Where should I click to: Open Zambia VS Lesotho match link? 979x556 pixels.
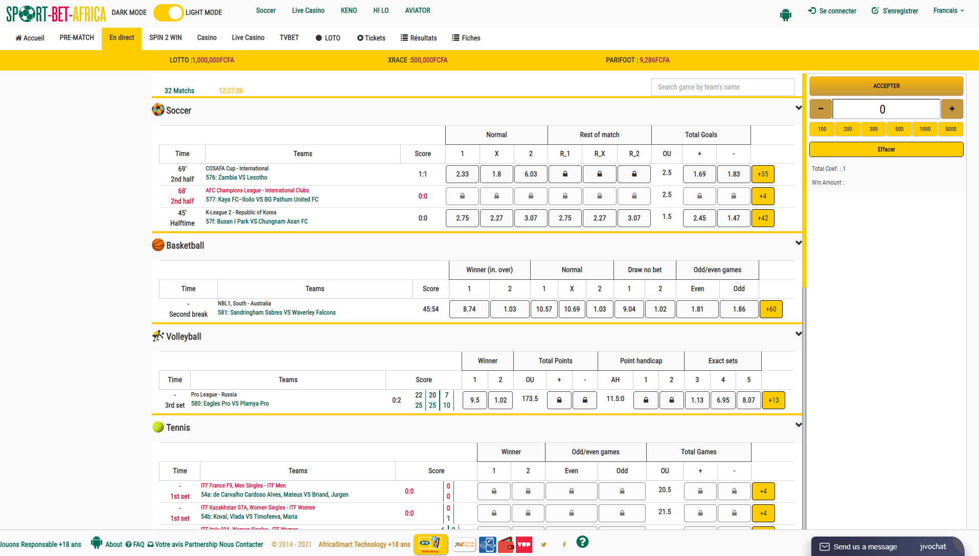click(x=237, y=177)
